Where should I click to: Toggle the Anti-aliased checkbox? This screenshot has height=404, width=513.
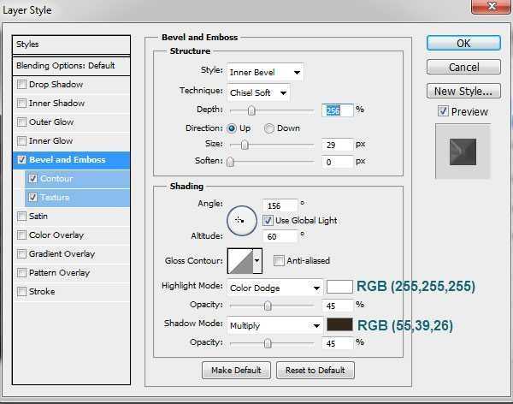pyautogui.click(x=279, y=260)
